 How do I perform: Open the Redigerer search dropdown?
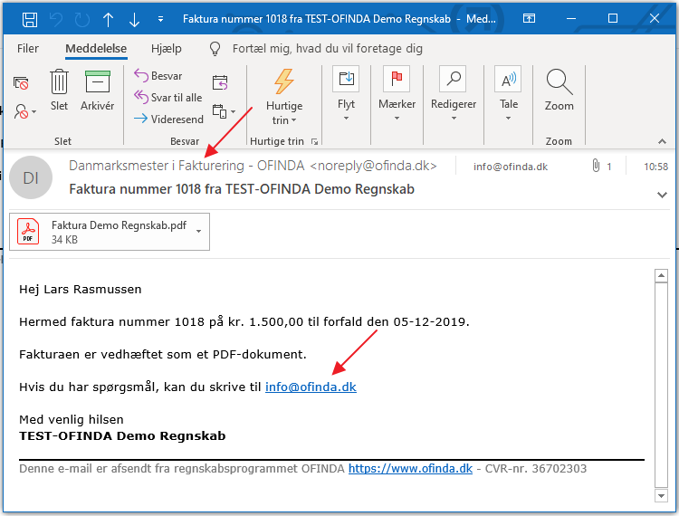point(454,93)
